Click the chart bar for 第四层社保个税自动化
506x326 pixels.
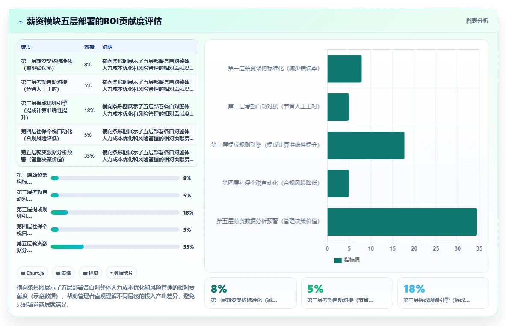click(x=338, y=183)
